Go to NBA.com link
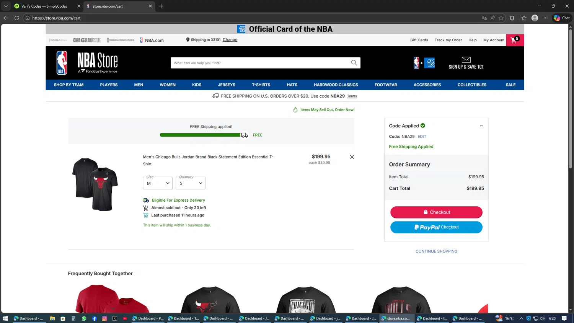The height and width of the screenshot is (323, 574). point(152,40)
